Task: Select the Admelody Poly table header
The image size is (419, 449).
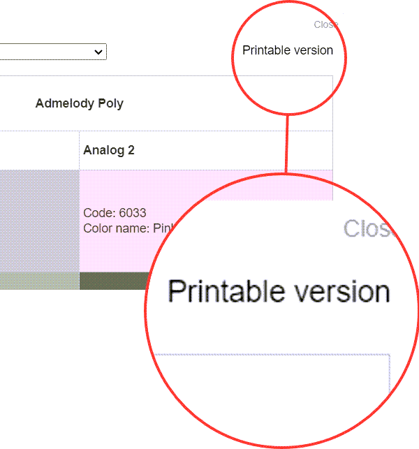Action: (x=79, y=103)
